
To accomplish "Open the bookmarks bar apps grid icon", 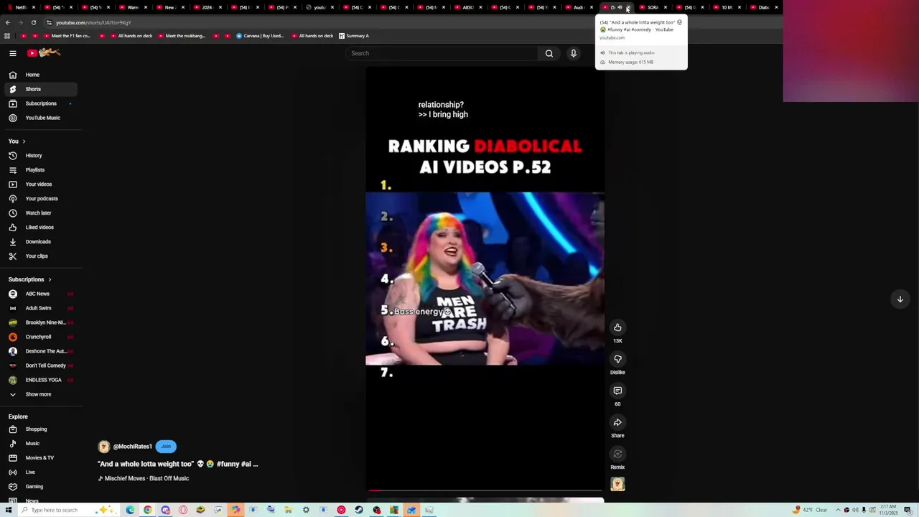I will click(7, 36).
